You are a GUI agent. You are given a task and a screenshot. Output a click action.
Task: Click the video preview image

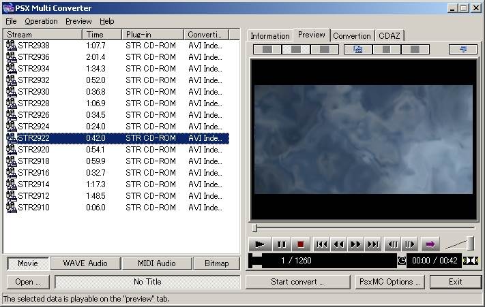[364, 140]
